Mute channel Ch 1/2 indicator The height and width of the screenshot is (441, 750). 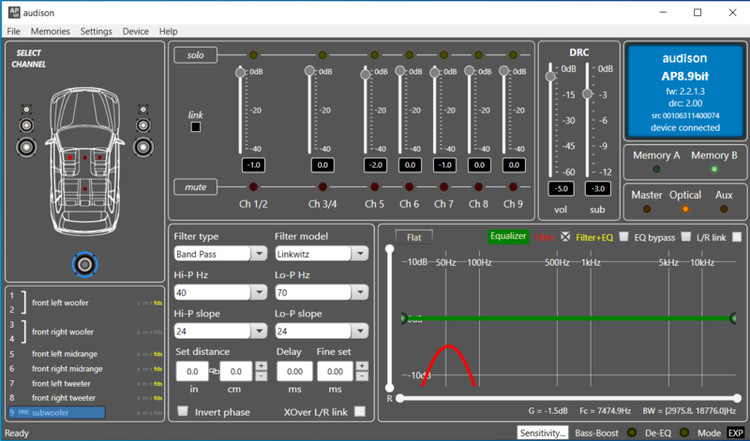[253, 187]
